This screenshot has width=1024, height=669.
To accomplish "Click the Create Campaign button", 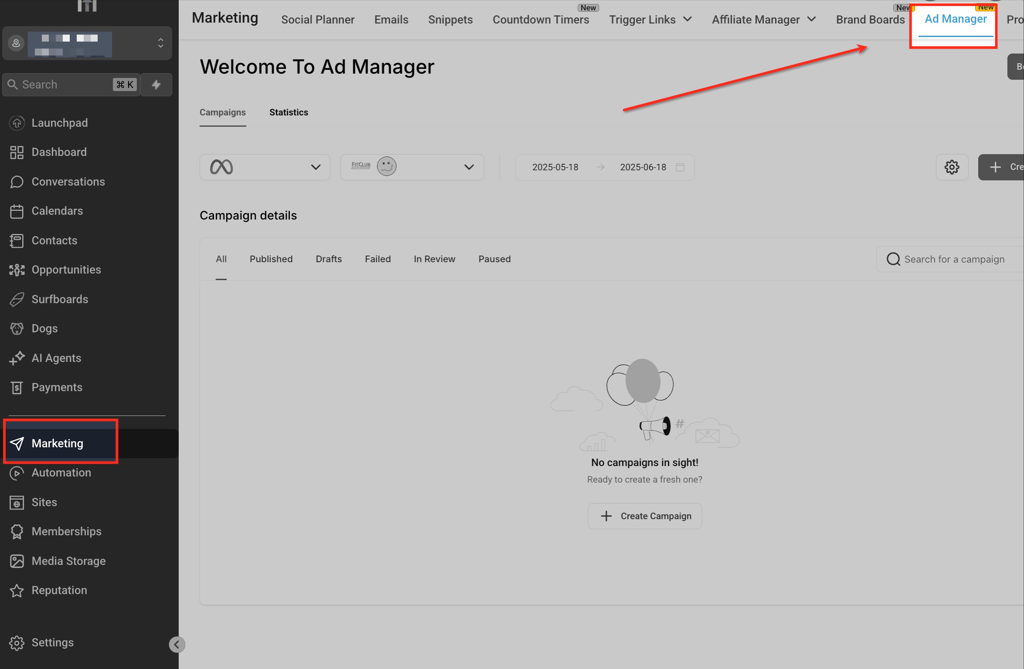I will (x=644, y=516).
